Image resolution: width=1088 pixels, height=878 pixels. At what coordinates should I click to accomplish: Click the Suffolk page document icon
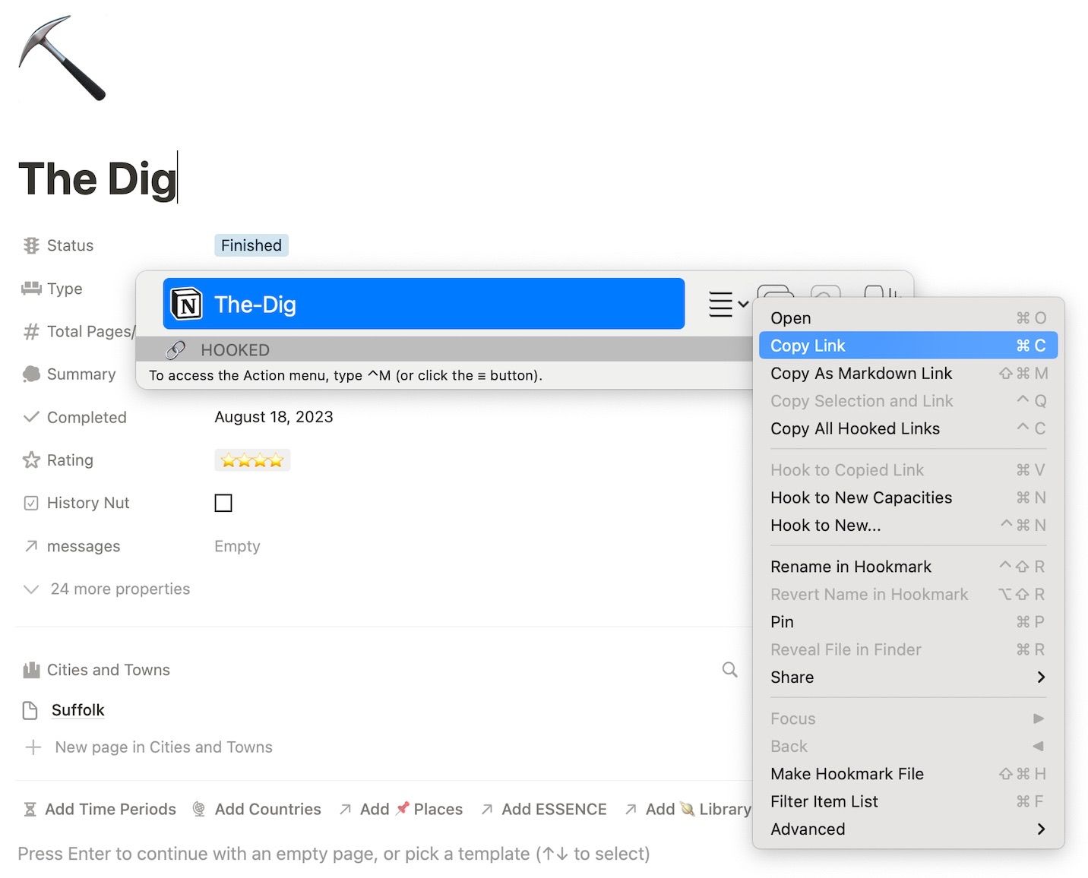click(x=30, y=710)
